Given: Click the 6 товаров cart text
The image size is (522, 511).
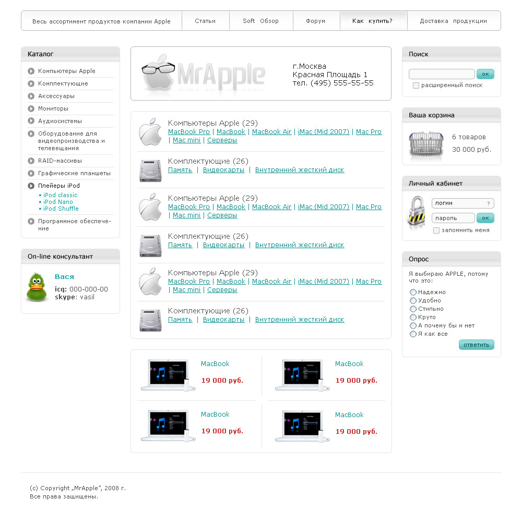Looking at the screenshot, I should [x=469, y=137].
